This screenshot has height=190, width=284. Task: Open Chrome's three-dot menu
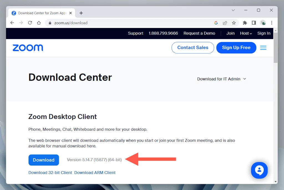coord(272,23)
